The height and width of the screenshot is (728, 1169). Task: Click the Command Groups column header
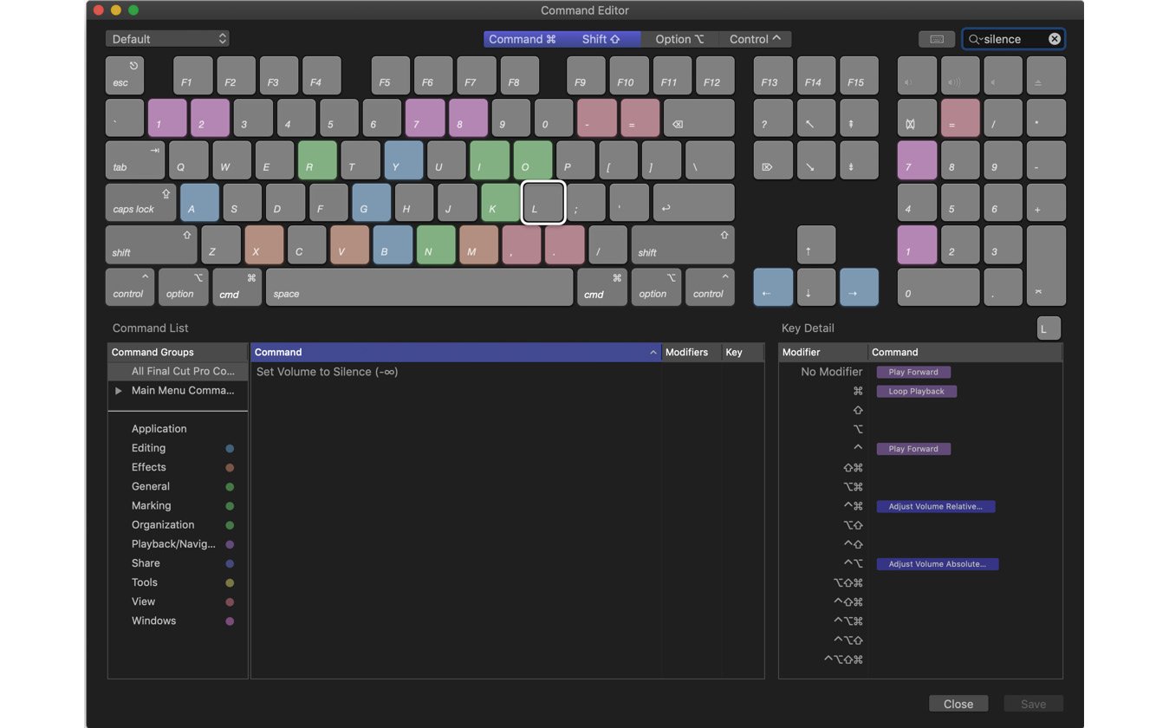tap(178, 352)
